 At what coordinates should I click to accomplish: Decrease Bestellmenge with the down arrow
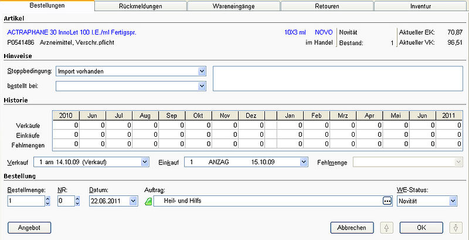pyautogui.click(x=47, y=204)
